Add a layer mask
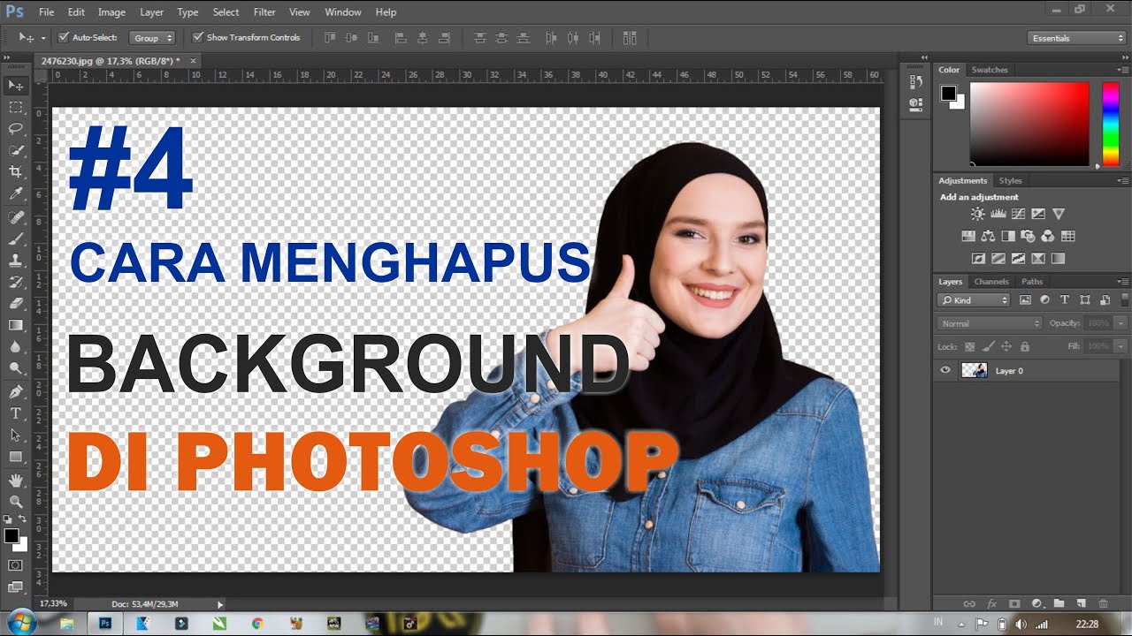Viewport: 1132px width, 636px height. click(x=1014, y=603)
